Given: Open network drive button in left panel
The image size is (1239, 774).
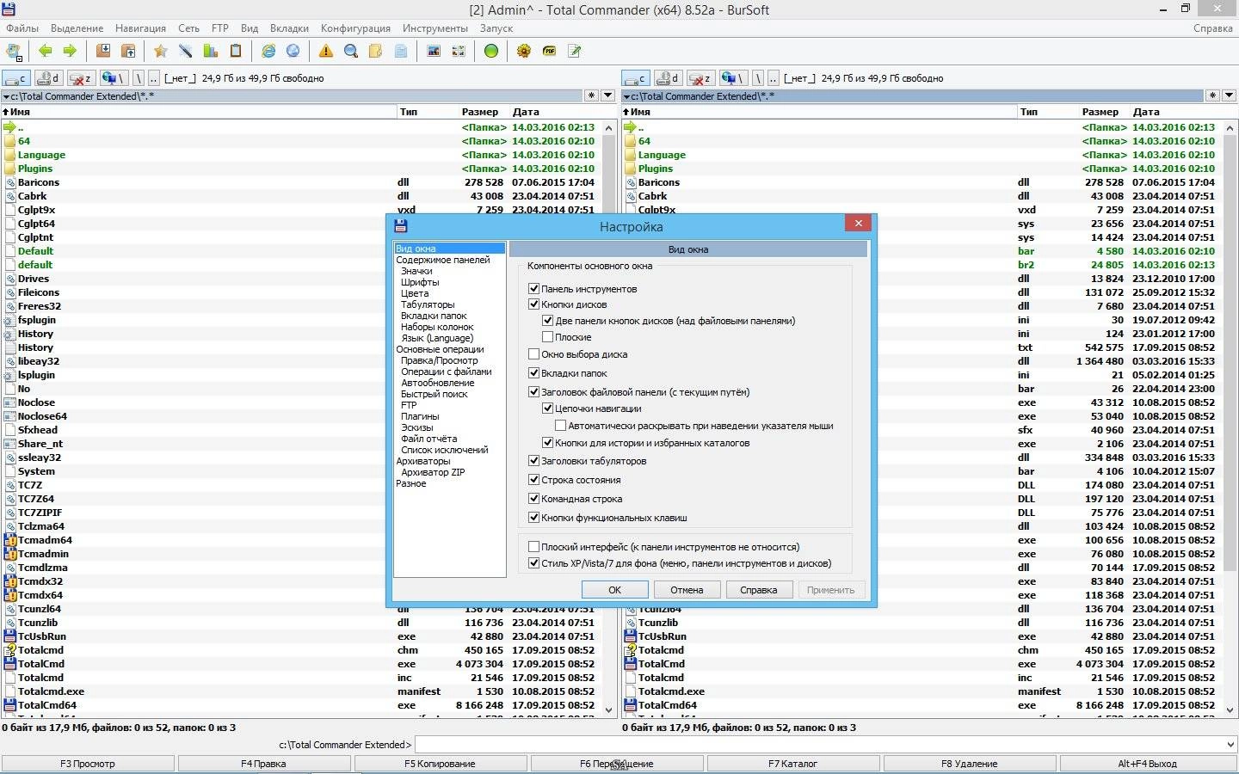Looking at the screenshot, I should [114, 78].
